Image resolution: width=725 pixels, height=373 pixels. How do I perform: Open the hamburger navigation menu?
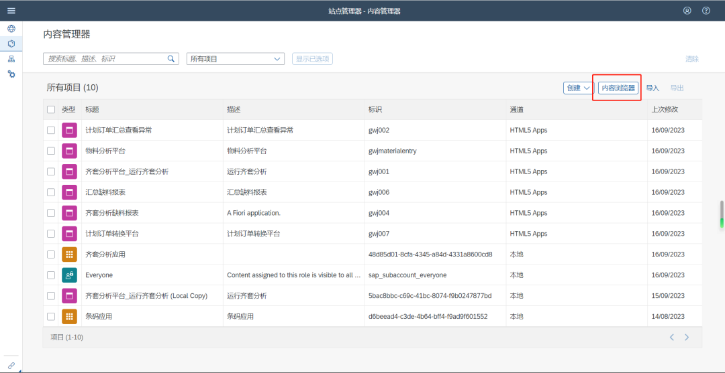(x=11, y=11)
